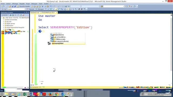Click the Cut scissors icon
Viewport: 173px width, 97px height.
pos(42,6)
